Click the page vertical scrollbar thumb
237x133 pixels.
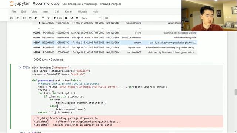[236, 92]
